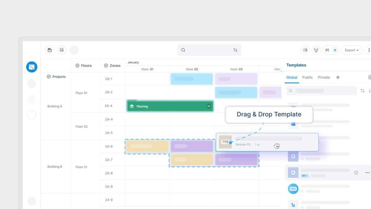Click the blue plus add button
The width and height of the screenshot is (371, 209).
click(335, 50)
